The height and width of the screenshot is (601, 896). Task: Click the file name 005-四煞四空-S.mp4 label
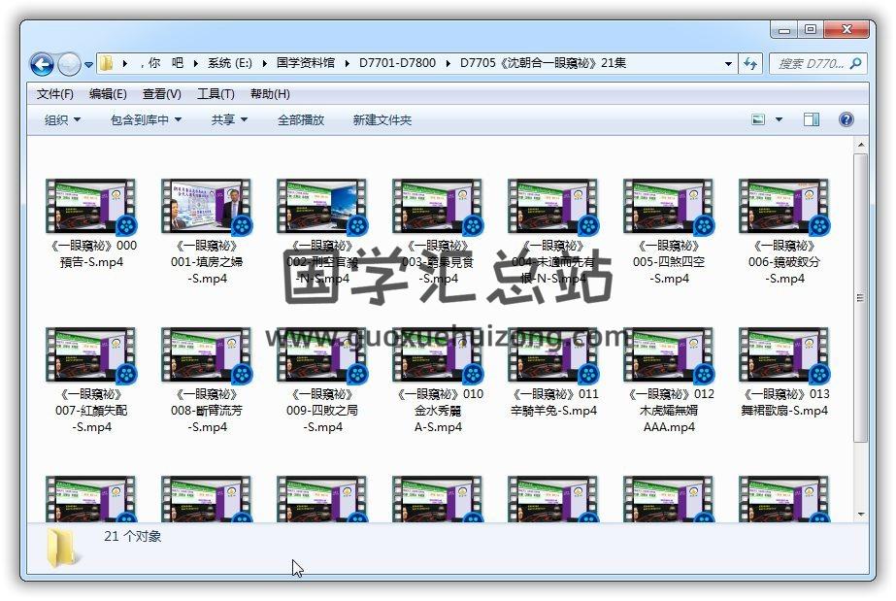[x=669, y=261]
